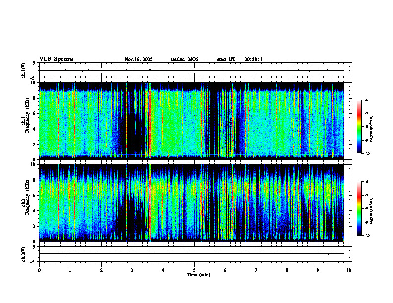Viewport: 393px width, 303px height.
Task: Click time axis tick label "8"
Action: coord(287,270)
